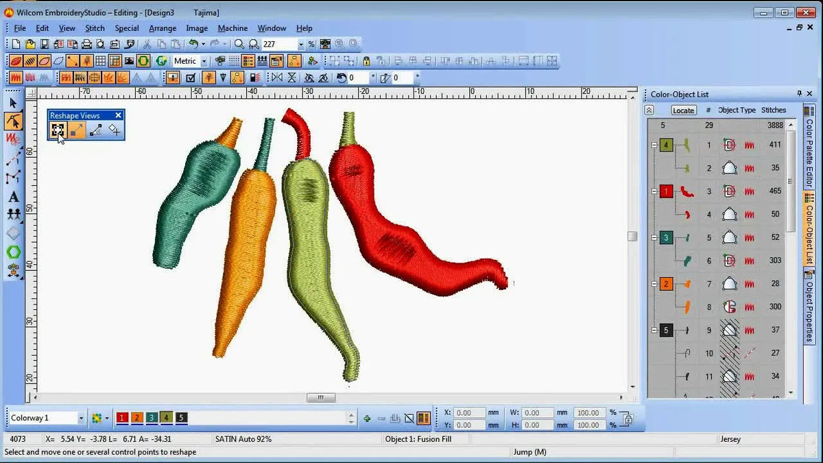The image size is (823, 463).
Task: Toggle the second Reshape Views arrow button
Action: (76, 130)
